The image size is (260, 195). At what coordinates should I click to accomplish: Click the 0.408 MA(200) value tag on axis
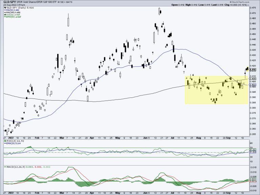coord(253,79)
